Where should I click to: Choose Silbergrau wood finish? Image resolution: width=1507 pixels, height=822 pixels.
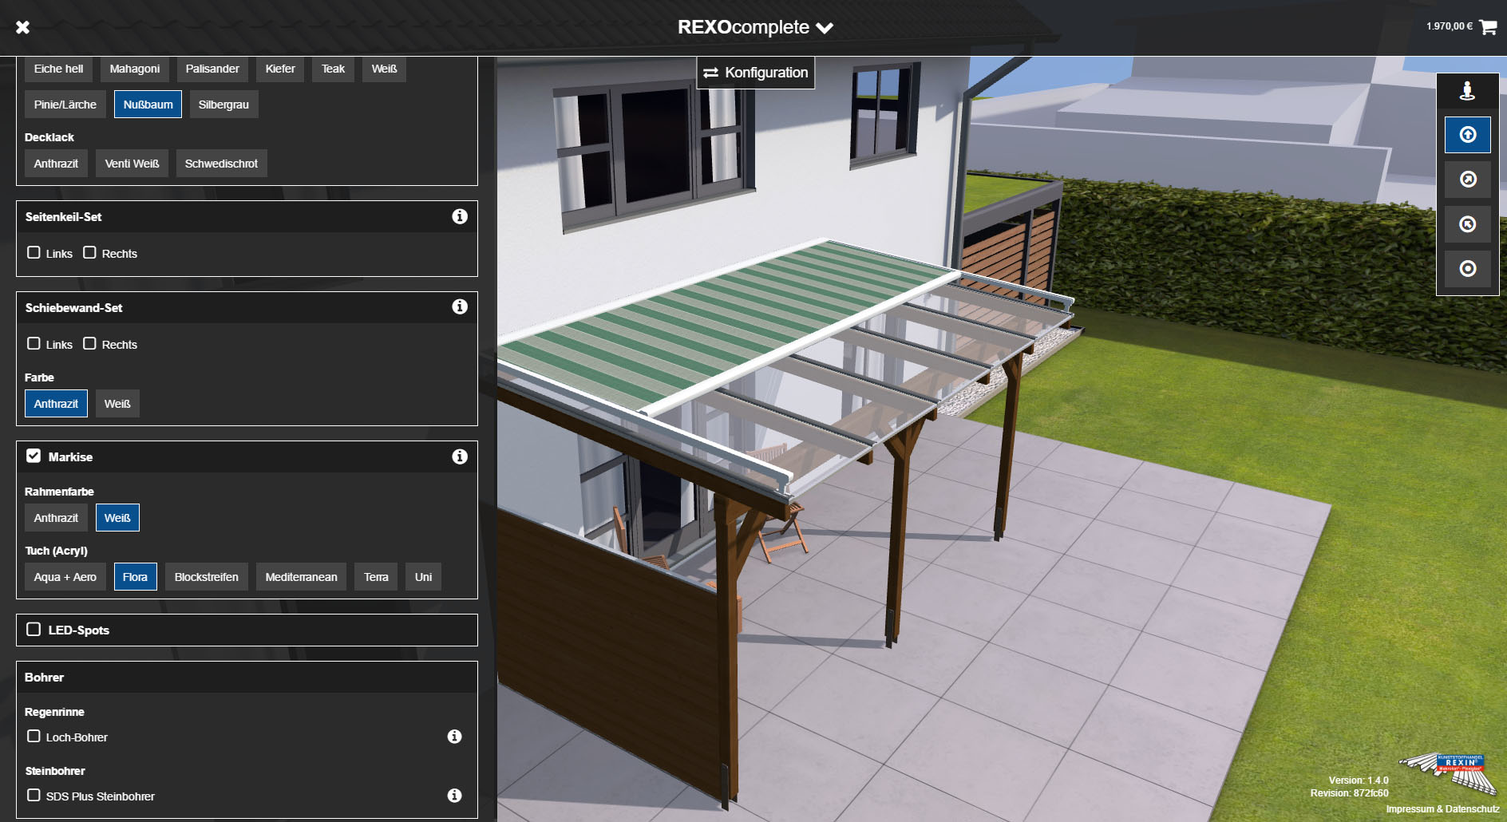click(223, 105)
